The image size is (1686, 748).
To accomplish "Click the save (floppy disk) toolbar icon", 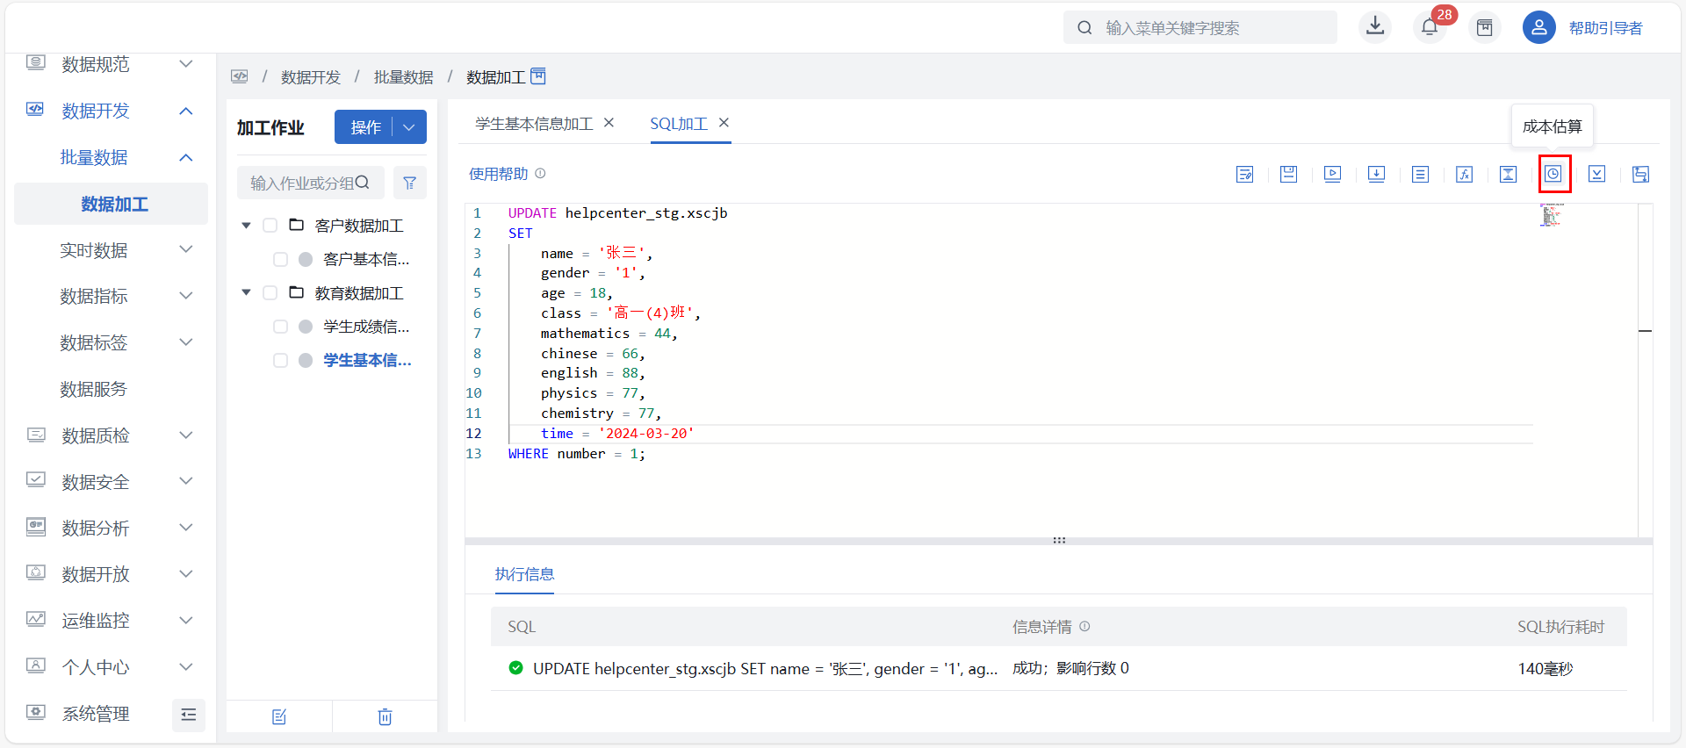I will (x=1288, y=174).
